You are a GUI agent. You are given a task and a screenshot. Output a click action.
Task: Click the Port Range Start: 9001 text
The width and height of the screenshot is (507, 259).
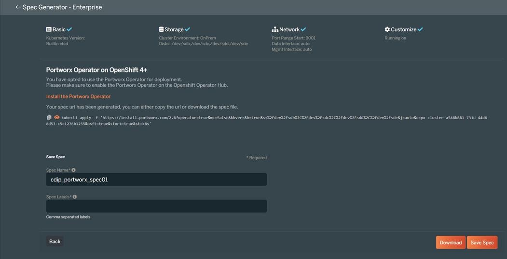tap(294, 38)
